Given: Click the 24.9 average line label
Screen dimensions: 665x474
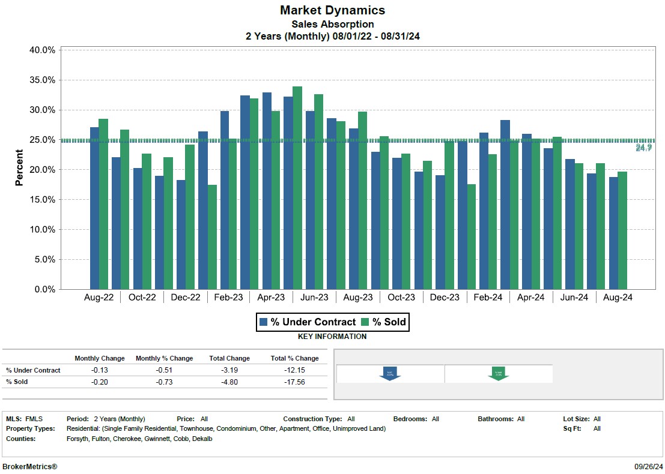Looking at the screenshot, I should tap(644, 147).
